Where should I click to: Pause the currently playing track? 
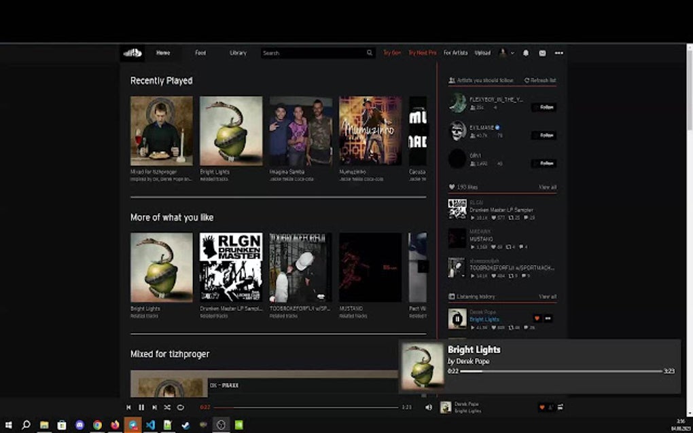[x=140, y=407]
